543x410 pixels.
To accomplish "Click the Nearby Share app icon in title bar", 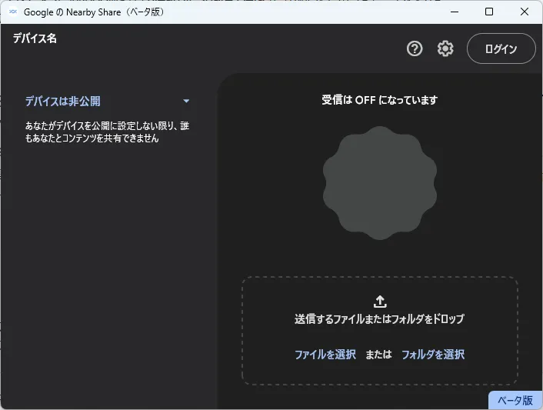I will pyautogui.click(x=13, y=12).
